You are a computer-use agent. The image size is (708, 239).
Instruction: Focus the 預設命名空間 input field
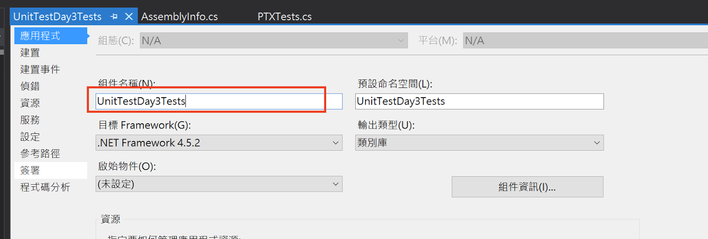(x=479, y=101)
